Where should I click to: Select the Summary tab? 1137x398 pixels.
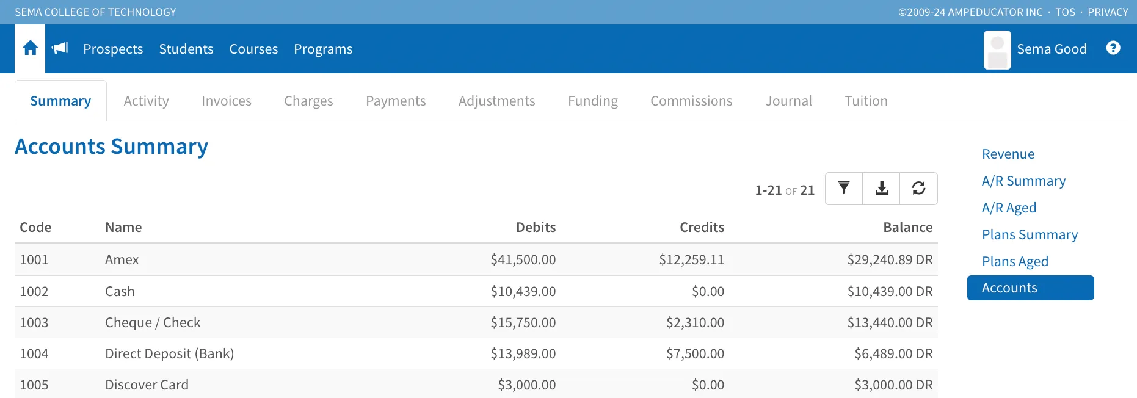60,101
